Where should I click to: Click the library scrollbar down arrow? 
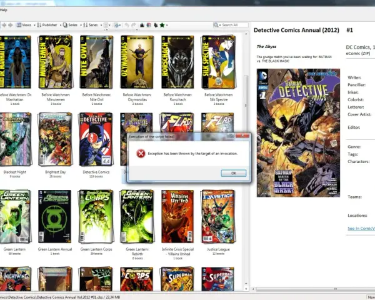(x=246, y=284)
